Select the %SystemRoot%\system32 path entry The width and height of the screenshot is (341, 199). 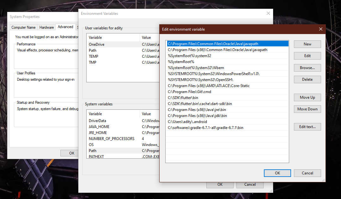[196, 56]
